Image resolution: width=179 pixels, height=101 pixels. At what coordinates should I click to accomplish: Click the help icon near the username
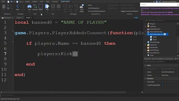pos(157,2)
